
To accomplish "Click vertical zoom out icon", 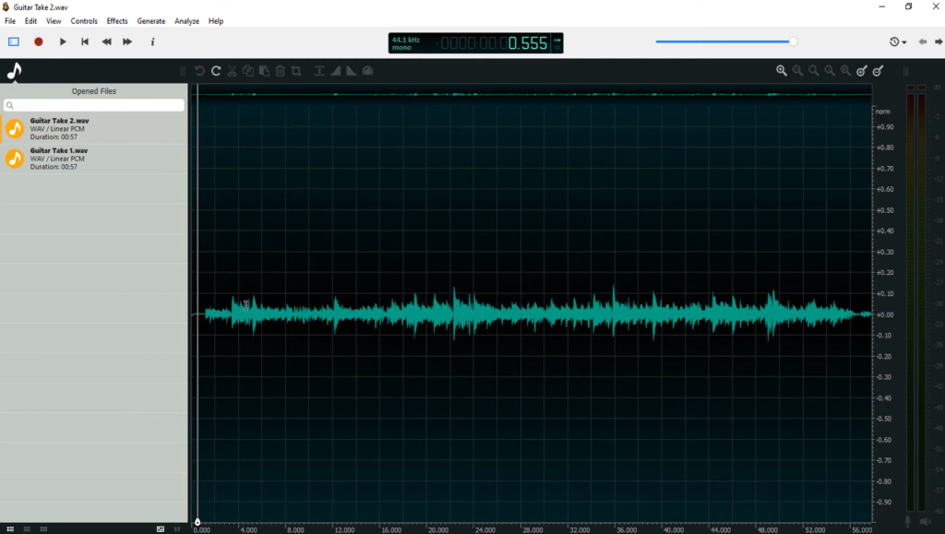I will tap(879, 71).
